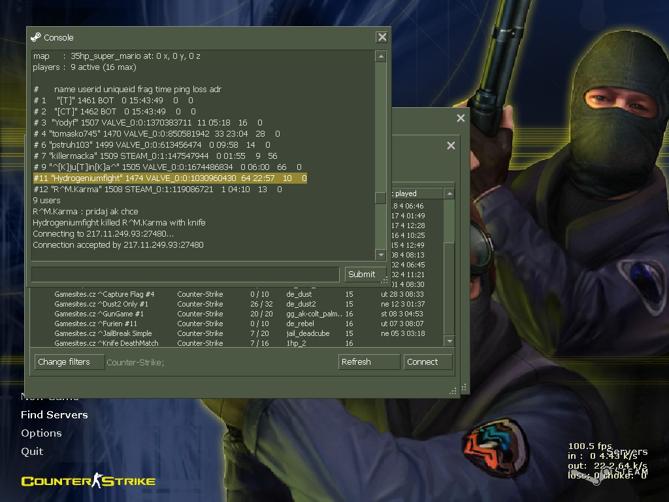Click the de_rebel map cell

(300, 324)
